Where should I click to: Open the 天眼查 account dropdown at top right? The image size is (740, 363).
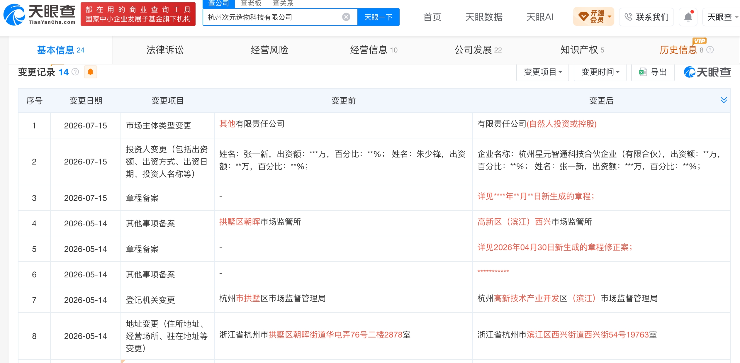point(722,17)
